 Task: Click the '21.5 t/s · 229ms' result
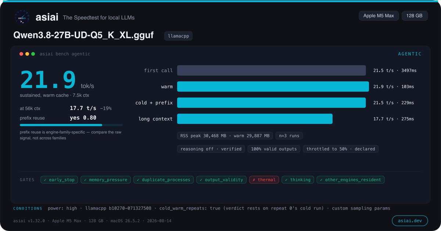pos(394,103)
